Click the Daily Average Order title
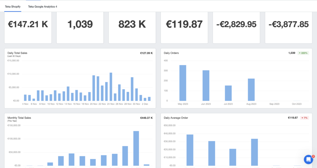Screen dimensions: 317x168 tap(176, 118)
